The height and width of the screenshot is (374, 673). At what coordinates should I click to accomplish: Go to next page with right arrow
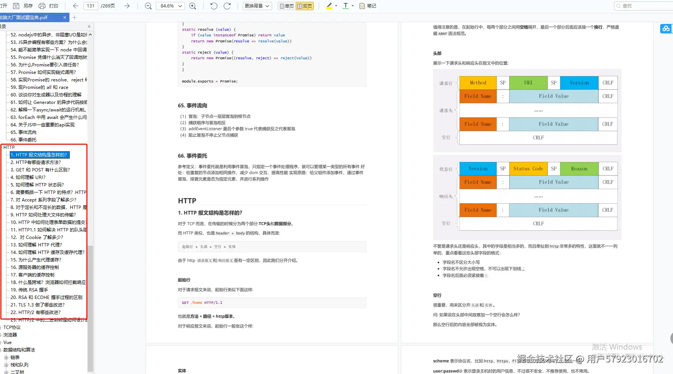coord(127,6)
